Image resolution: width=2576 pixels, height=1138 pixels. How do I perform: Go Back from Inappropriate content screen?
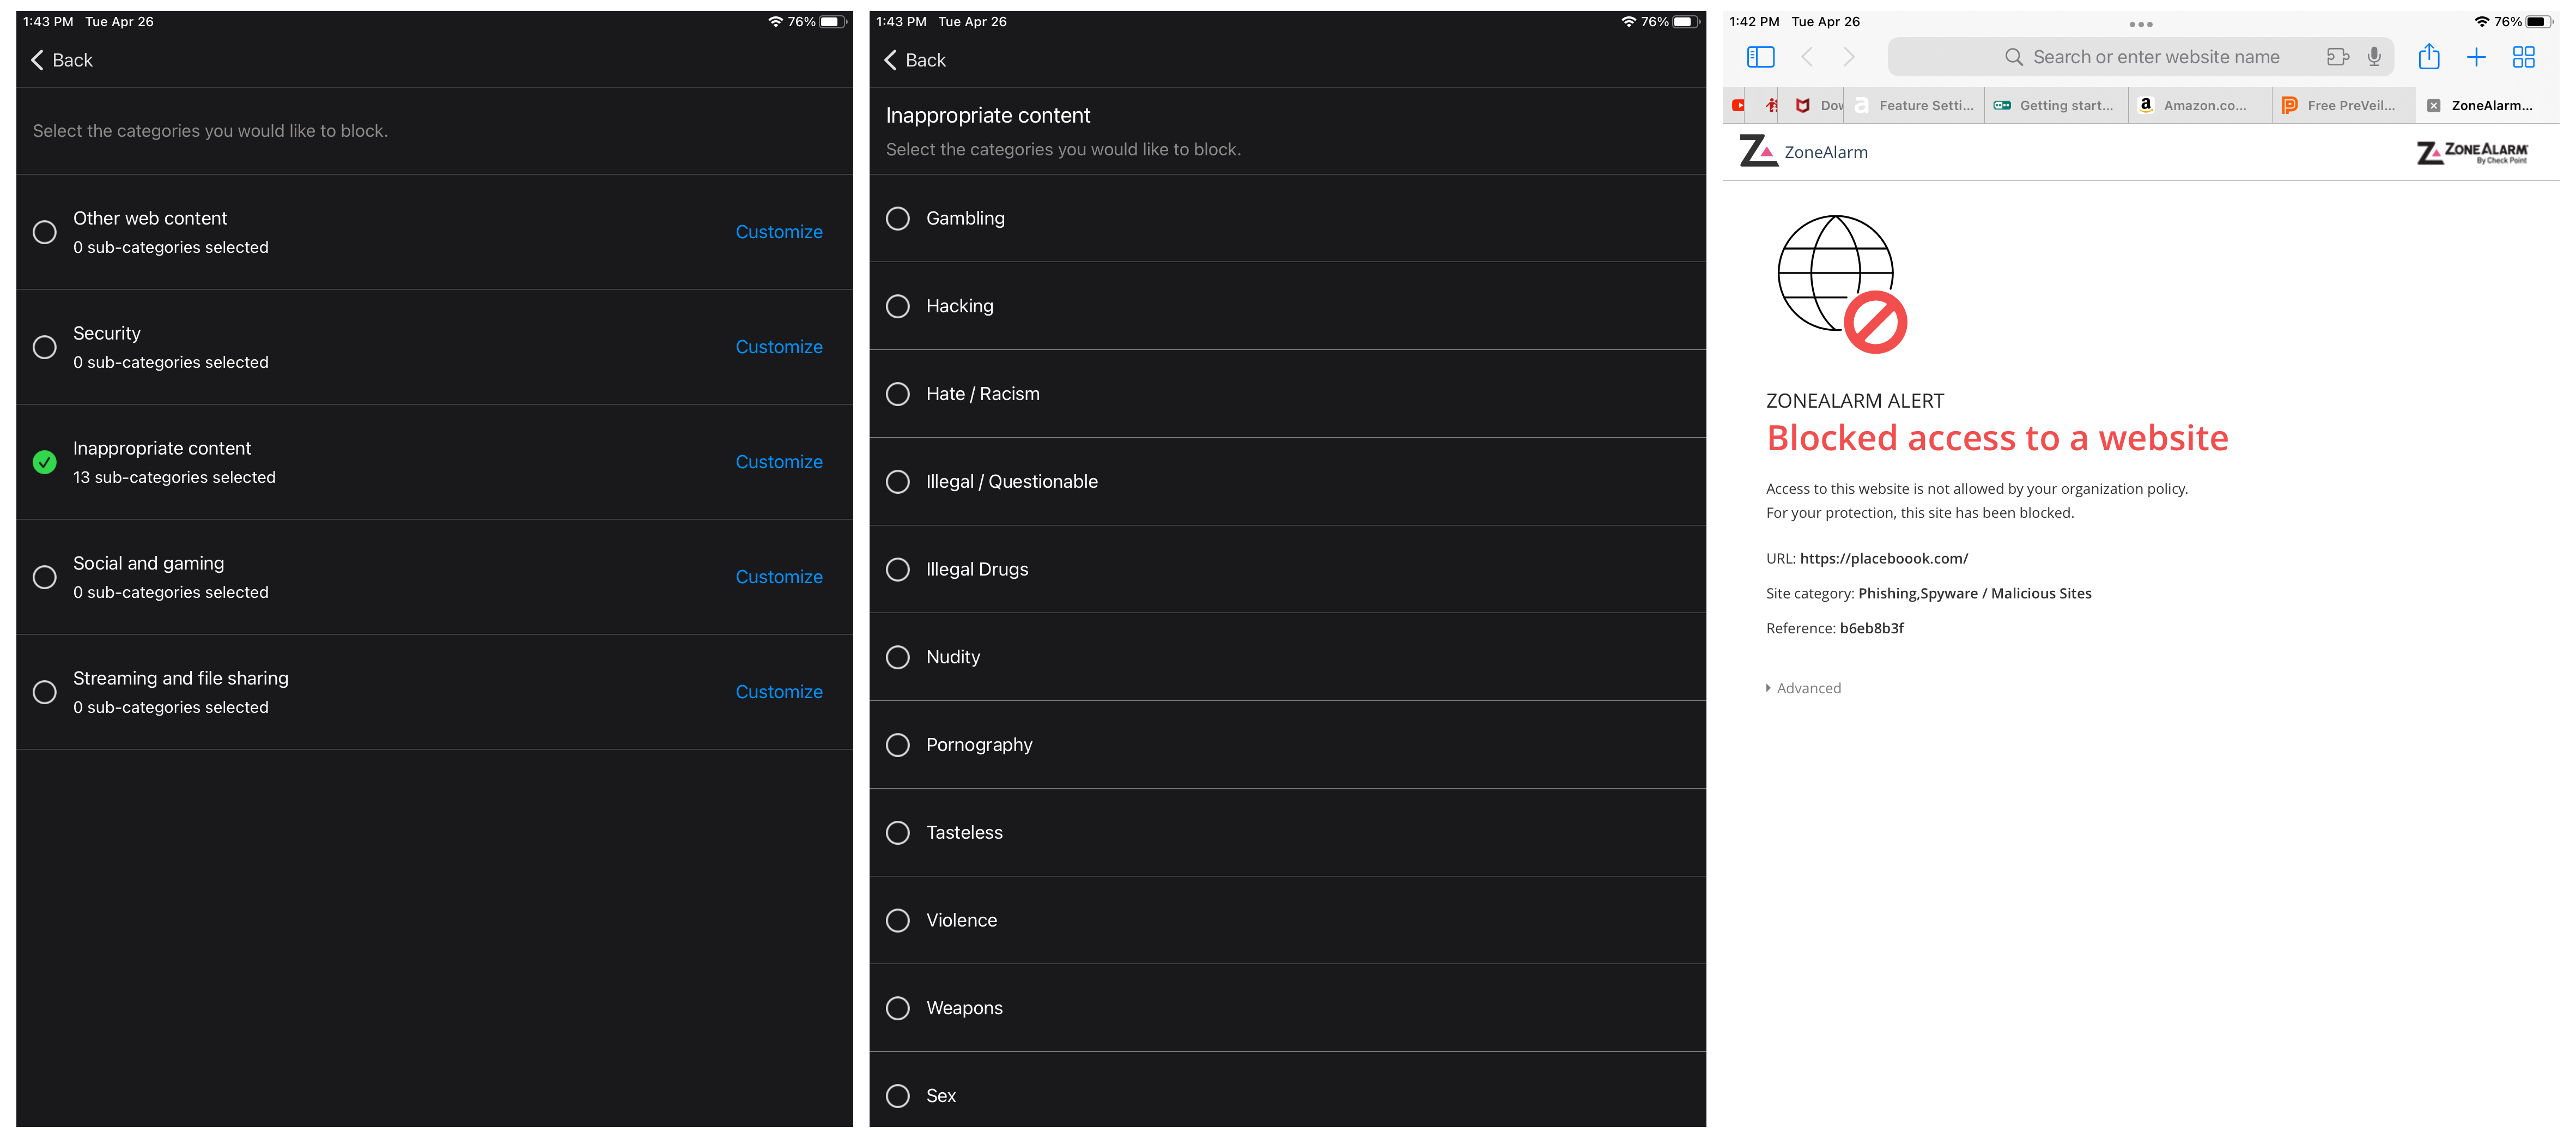[915, 60]
